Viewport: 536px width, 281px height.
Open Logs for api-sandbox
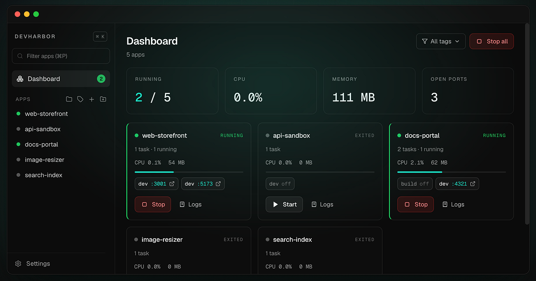coord(322,204)
